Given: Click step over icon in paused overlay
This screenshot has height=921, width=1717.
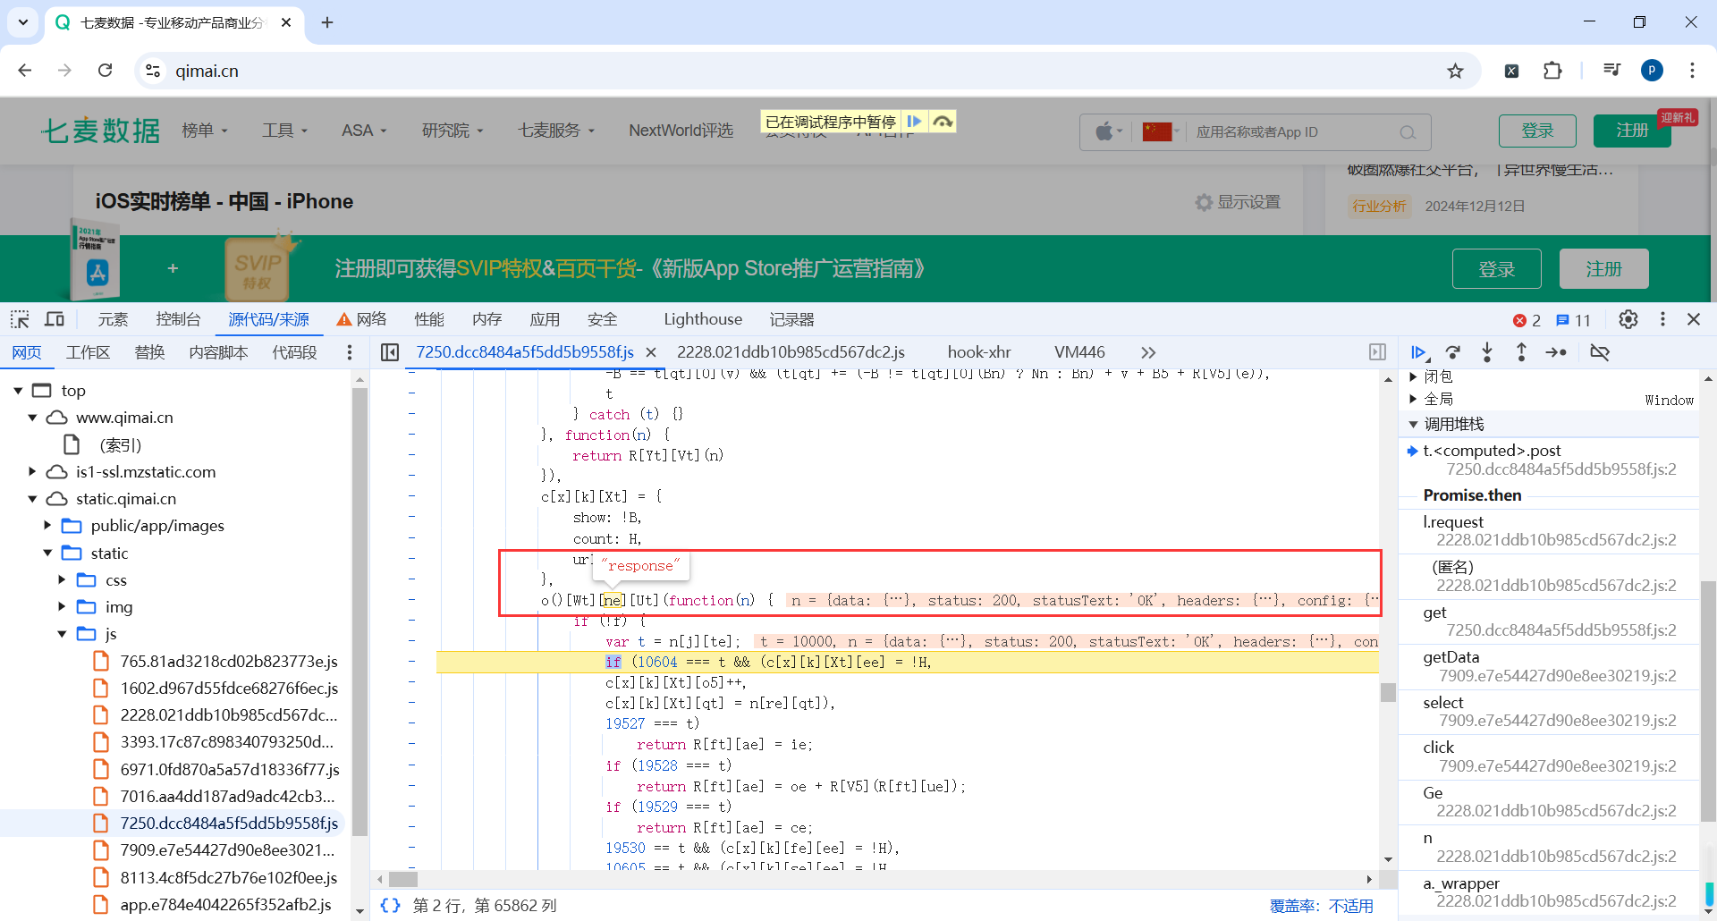Looking at the screenshot, I should [x=943, y=121].
